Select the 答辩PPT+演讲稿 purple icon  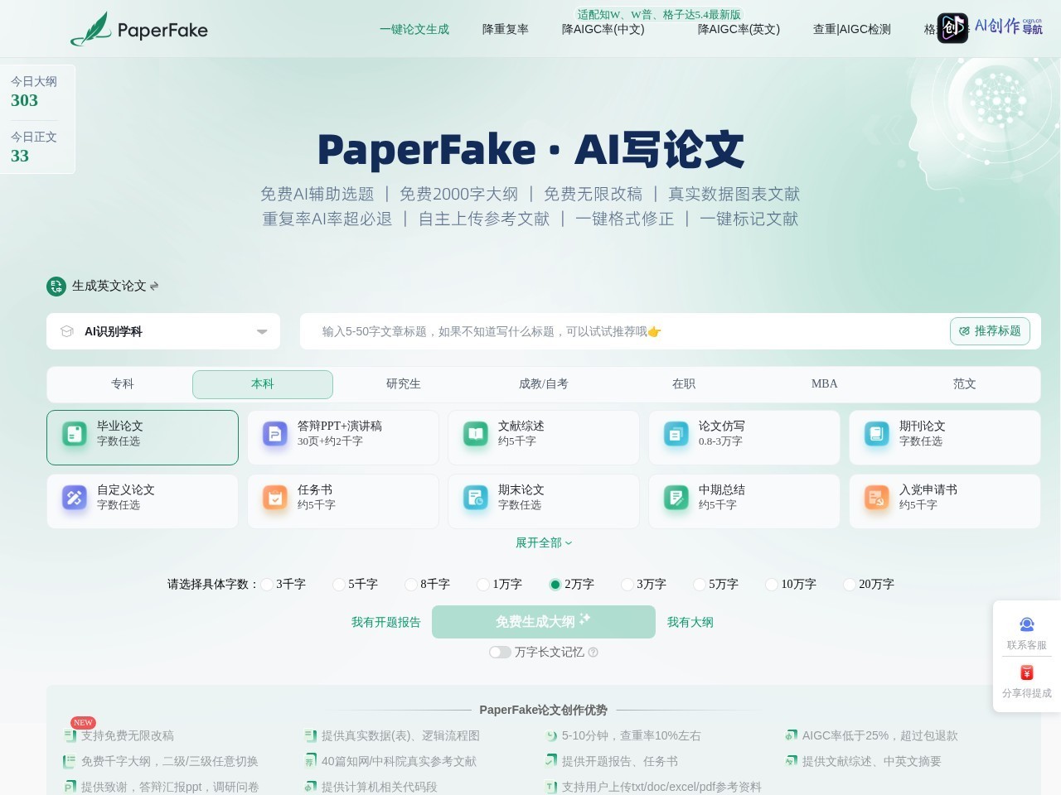pos(275,433)
